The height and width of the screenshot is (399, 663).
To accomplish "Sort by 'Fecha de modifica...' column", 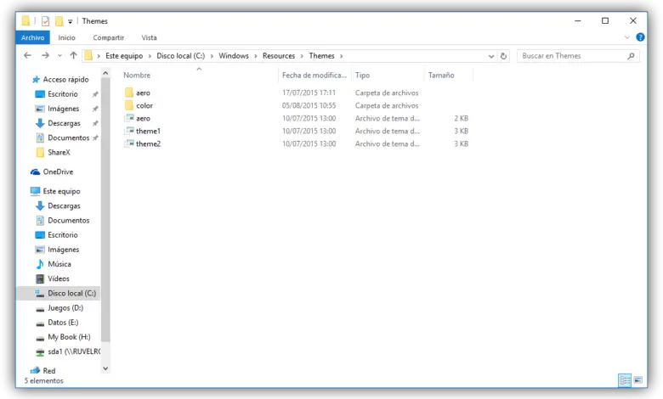I will click(x=314, y=76).
